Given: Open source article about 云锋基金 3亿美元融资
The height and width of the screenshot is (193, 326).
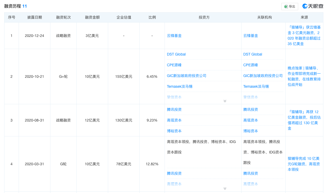Looking at the screenshot, I should [304, 36].
